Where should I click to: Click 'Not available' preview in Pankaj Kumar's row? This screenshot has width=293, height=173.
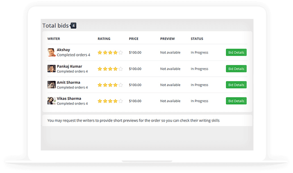(x=170, y=69)
